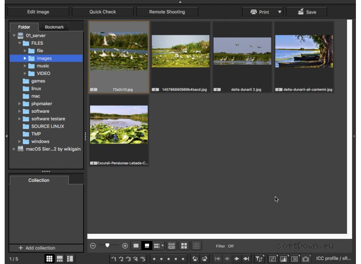Select all images with four-square icon
This screenshot has height=264, width=361.
[x=184, y=246]
